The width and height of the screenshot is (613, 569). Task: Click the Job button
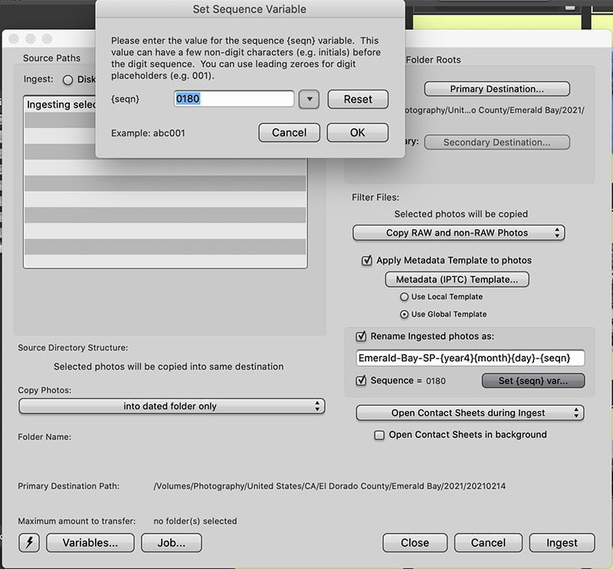click(x=172, y=543)
